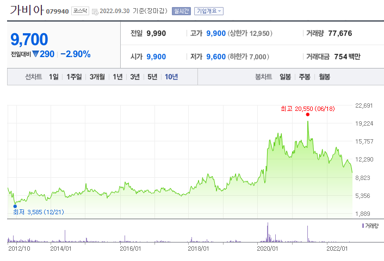Click the 8,823 price axis label

[x=363, y=178]
